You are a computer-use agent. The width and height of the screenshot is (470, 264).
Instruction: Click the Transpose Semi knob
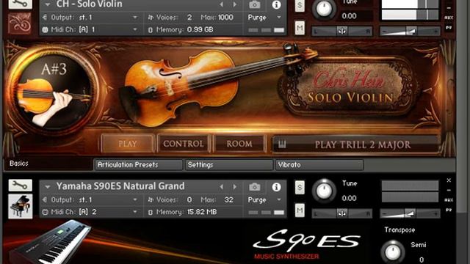tap(393, 252)
